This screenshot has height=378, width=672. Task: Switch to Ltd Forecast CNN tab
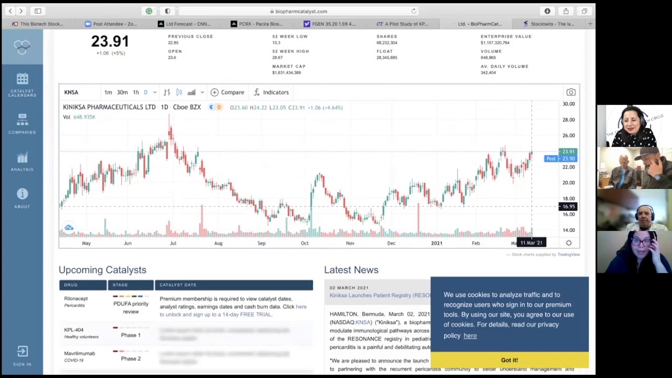point(184,24)
